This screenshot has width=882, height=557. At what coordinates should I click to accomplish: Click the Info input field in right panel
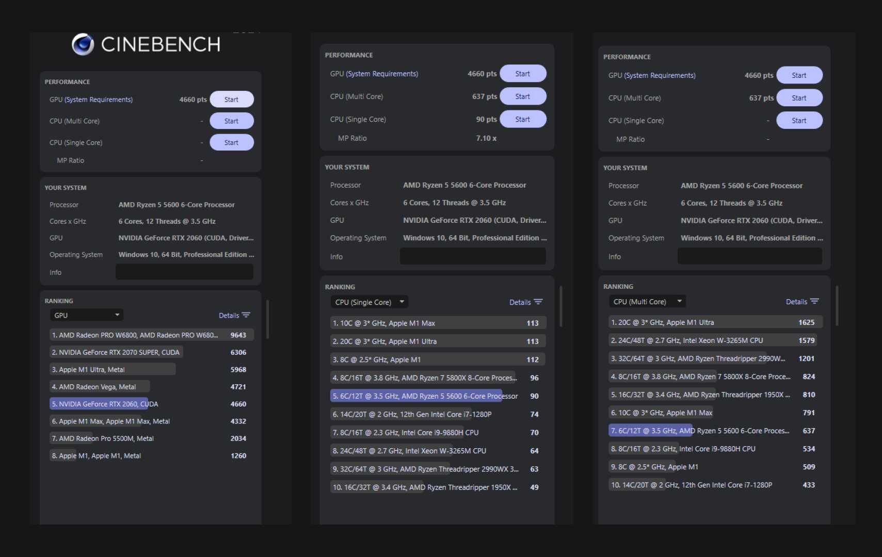[750, 256]
